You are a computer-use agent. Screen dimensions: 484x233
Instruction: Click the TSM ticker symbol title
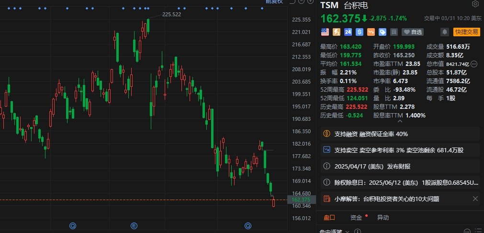tap(329, 5)
